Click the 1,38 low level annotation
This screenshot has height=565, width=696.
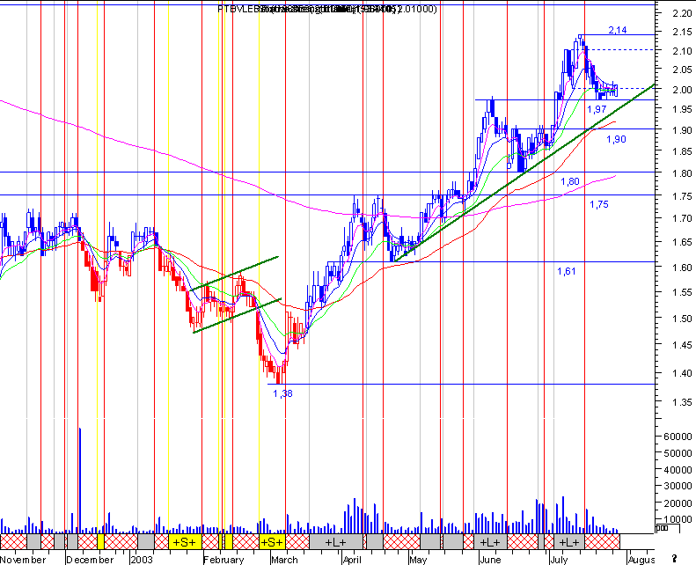282,393
